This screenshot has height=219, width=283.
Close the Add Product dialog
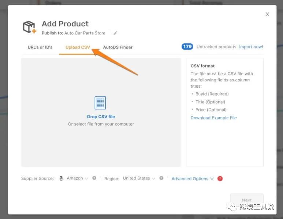tap(267, 15)
